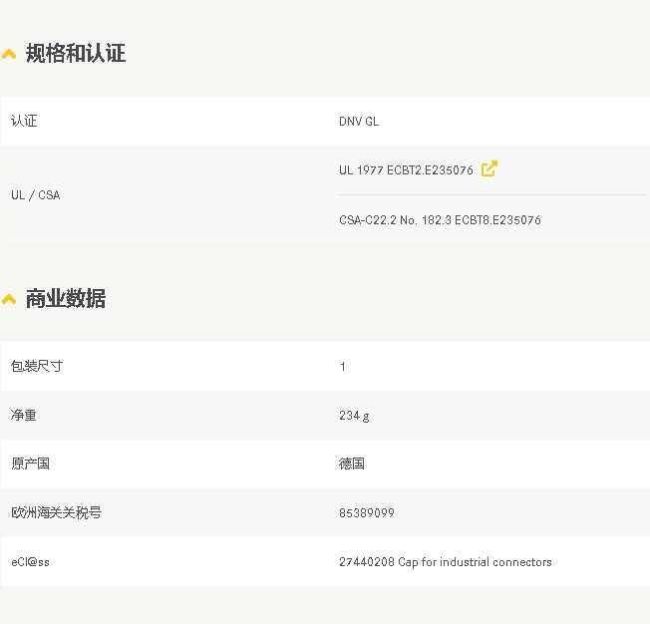The image size is (650, 624).
Task: Select the eCl@ss row label
Action: [x=30, y=562]
